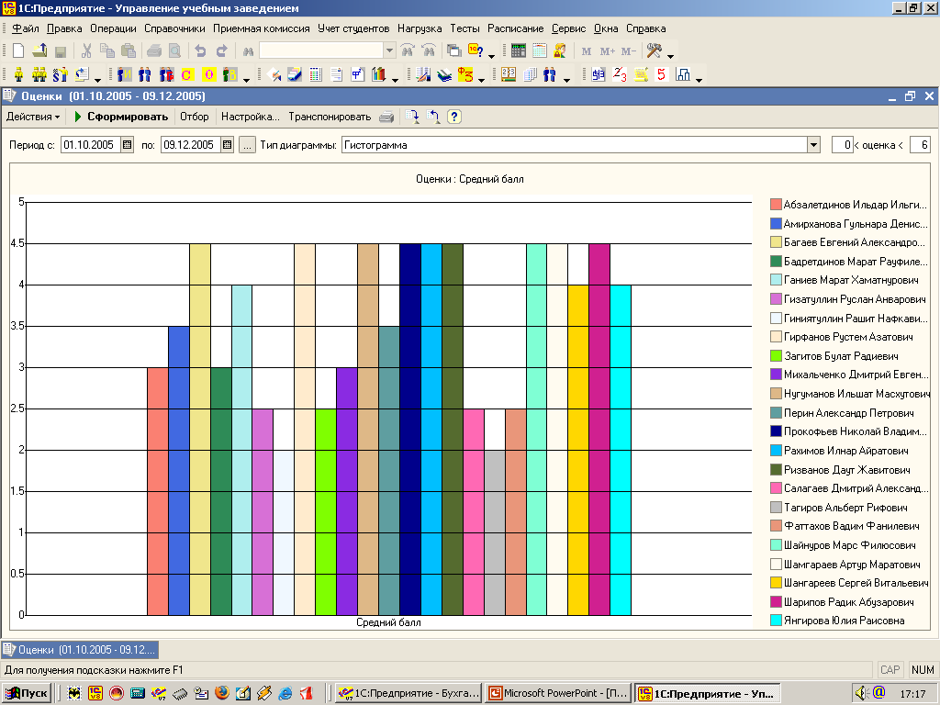This screenshot has width=940, height=705.
Task: Open the Расписание menu
Action: tap(516, 28)
